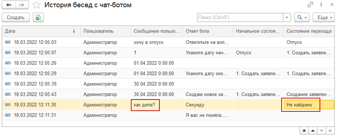
Task: Clear search with the × button
Action: click(287, 18)
